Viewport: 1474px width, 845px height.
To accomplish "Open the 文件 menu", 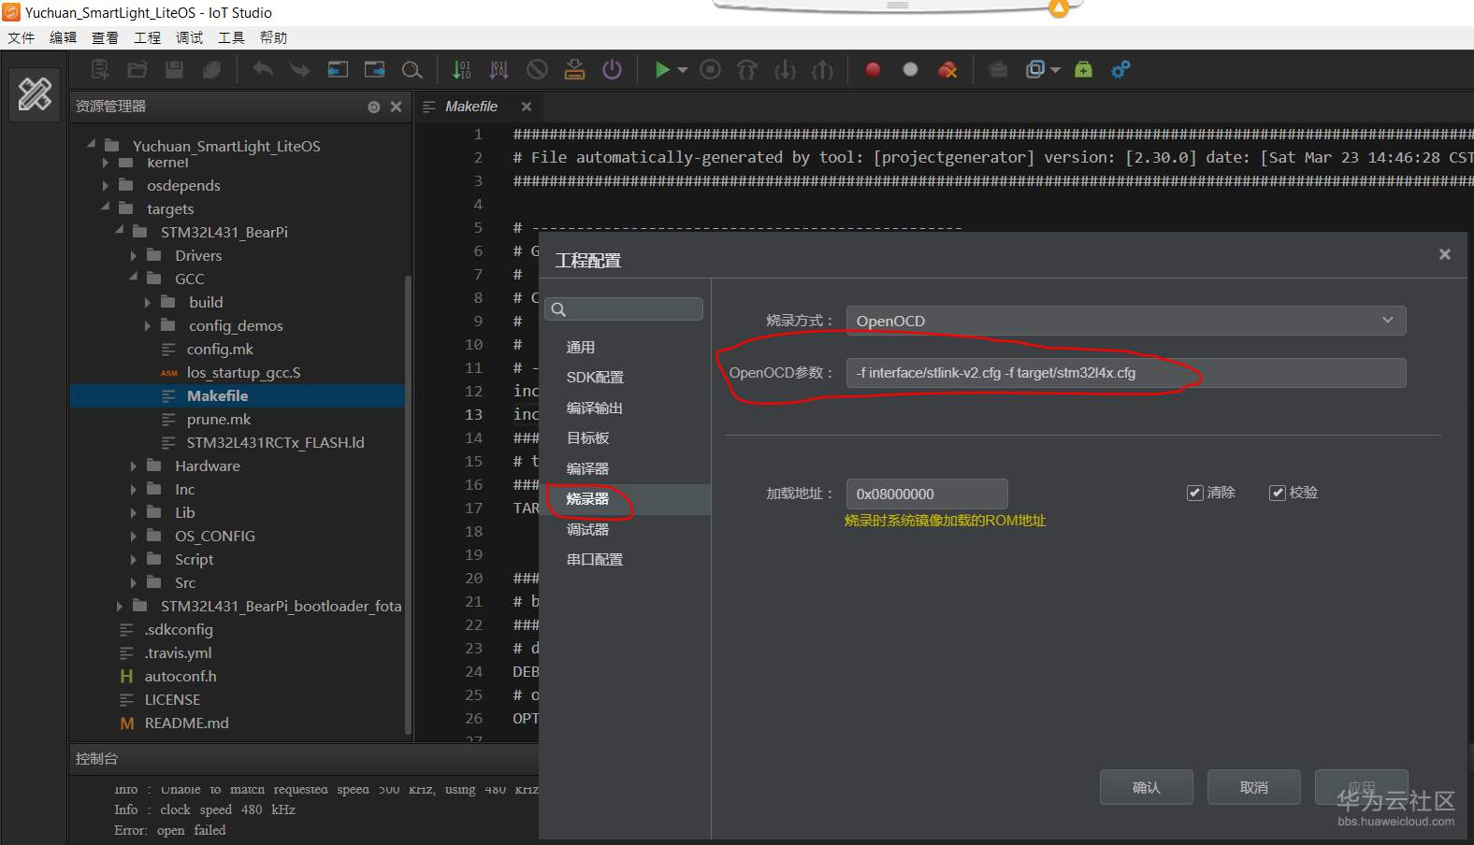I will coord(21,37).
